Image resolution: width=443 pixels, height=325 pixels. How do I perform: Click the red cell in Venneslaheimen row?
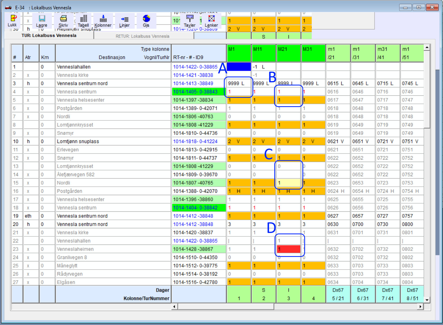coord(288,249)
